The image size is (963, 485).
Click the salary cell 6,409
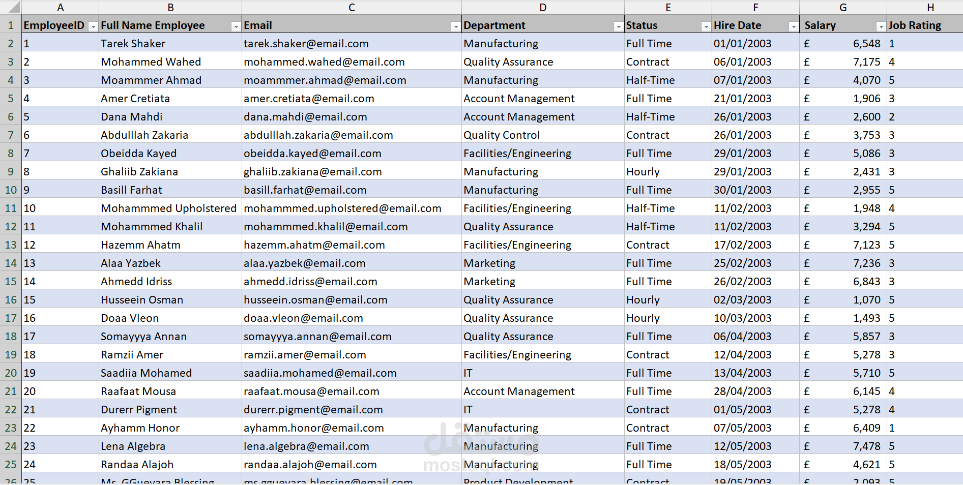coord(843,428)
